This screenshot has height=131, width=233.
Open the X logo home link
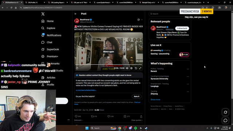tap(43, 14)
